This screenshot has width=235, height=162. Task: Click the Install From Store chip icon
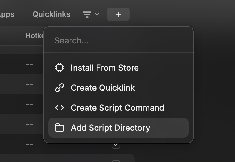[x=60, y=68]
